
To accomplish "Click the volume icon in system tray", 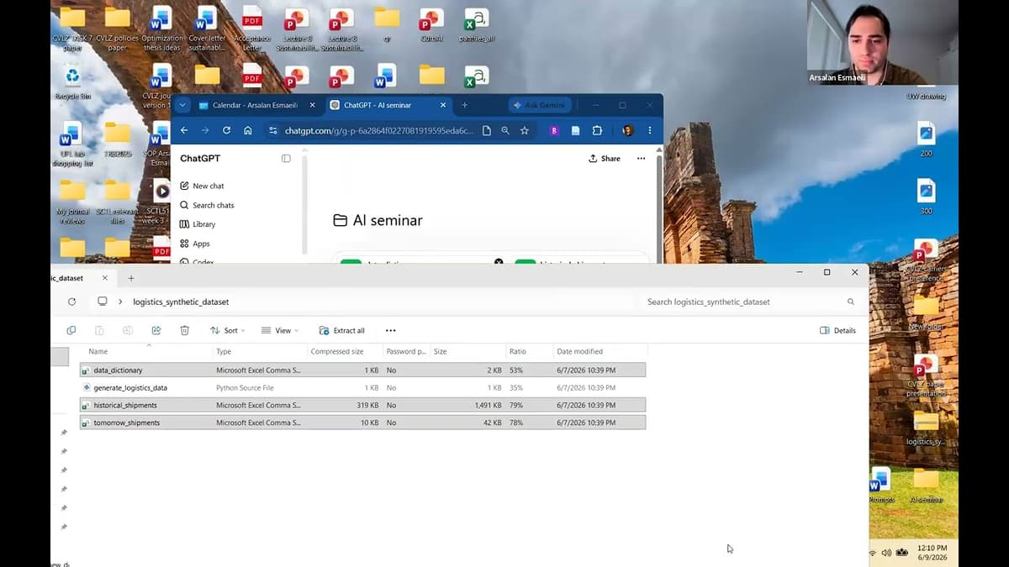I will pos(886,553).
